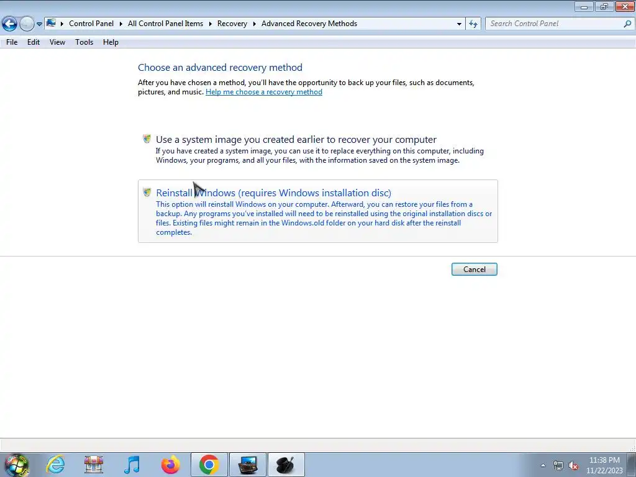Viewport: 636px width, 477px height.
Task: Launch Firefox from the taskbar
Action: (x=170, y=465)
